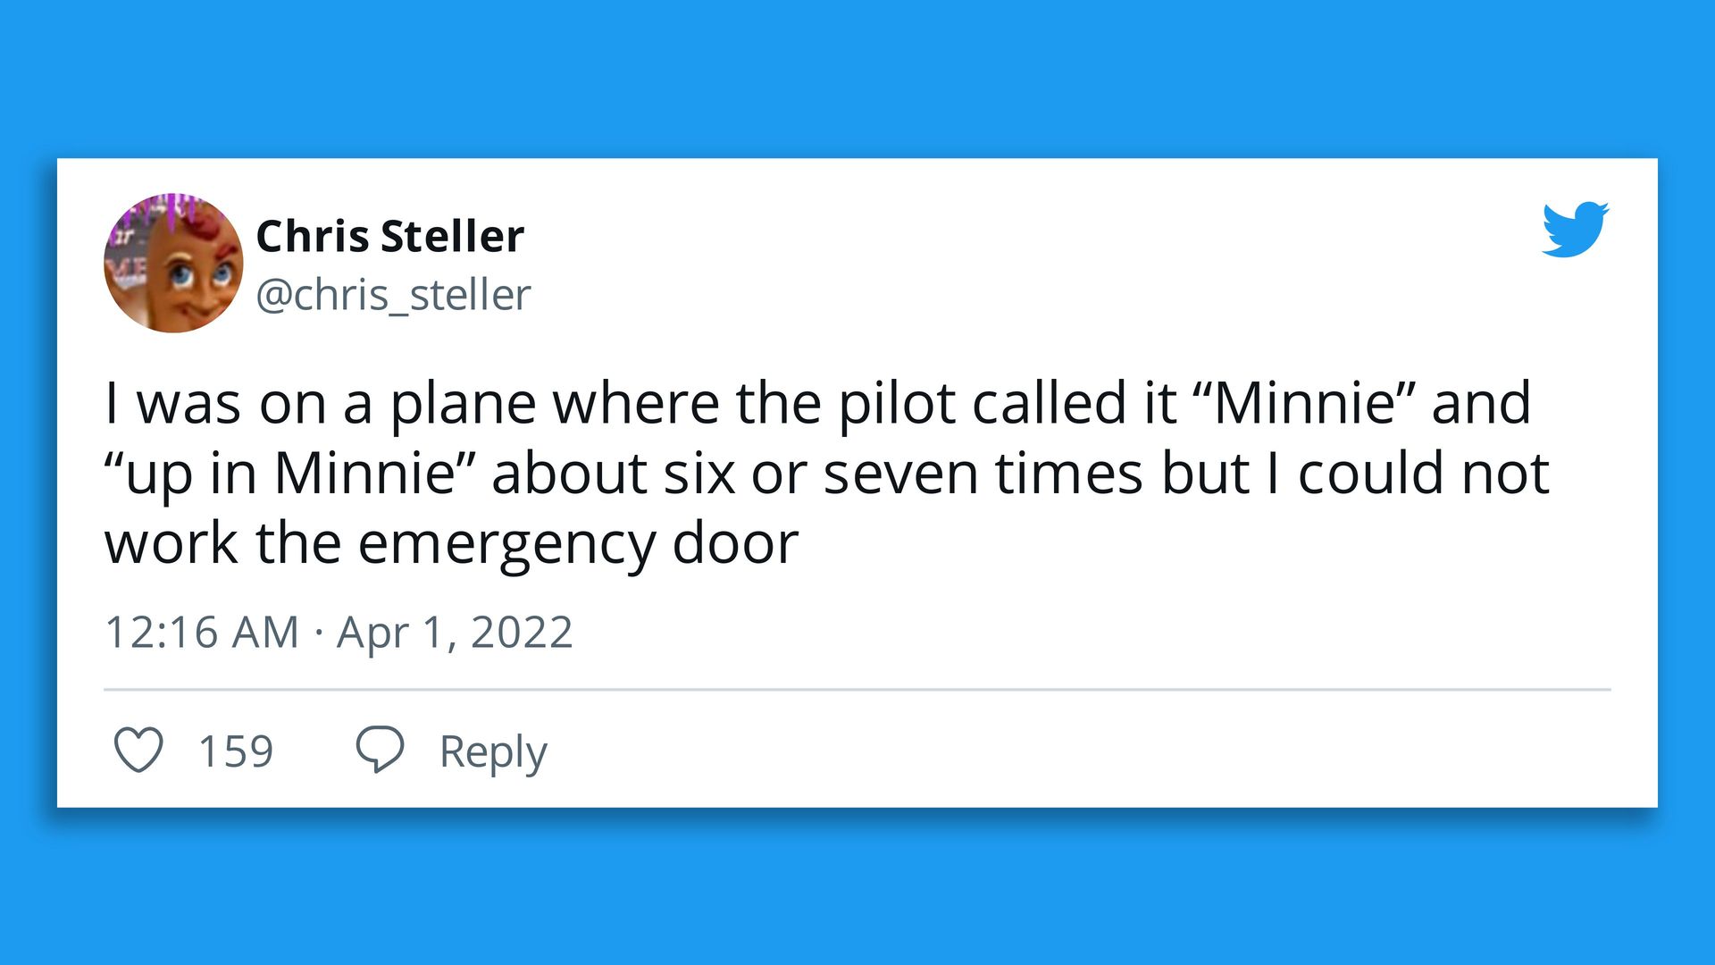Click the divider line below the timestamp

(x=857, y=690)
